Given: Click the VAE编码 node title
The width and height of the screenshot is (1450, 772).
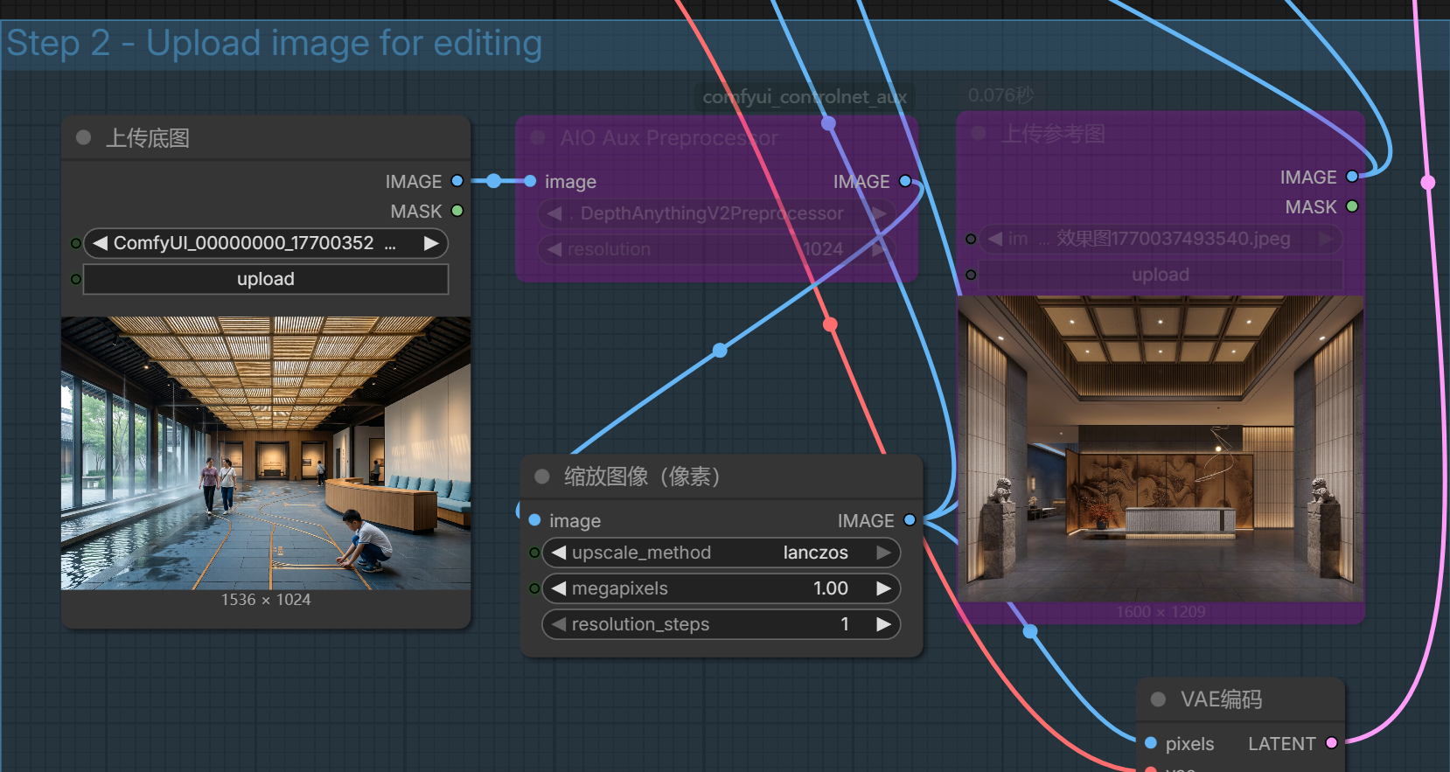Looking at the screenshot, I should [x=1221, y=699].
